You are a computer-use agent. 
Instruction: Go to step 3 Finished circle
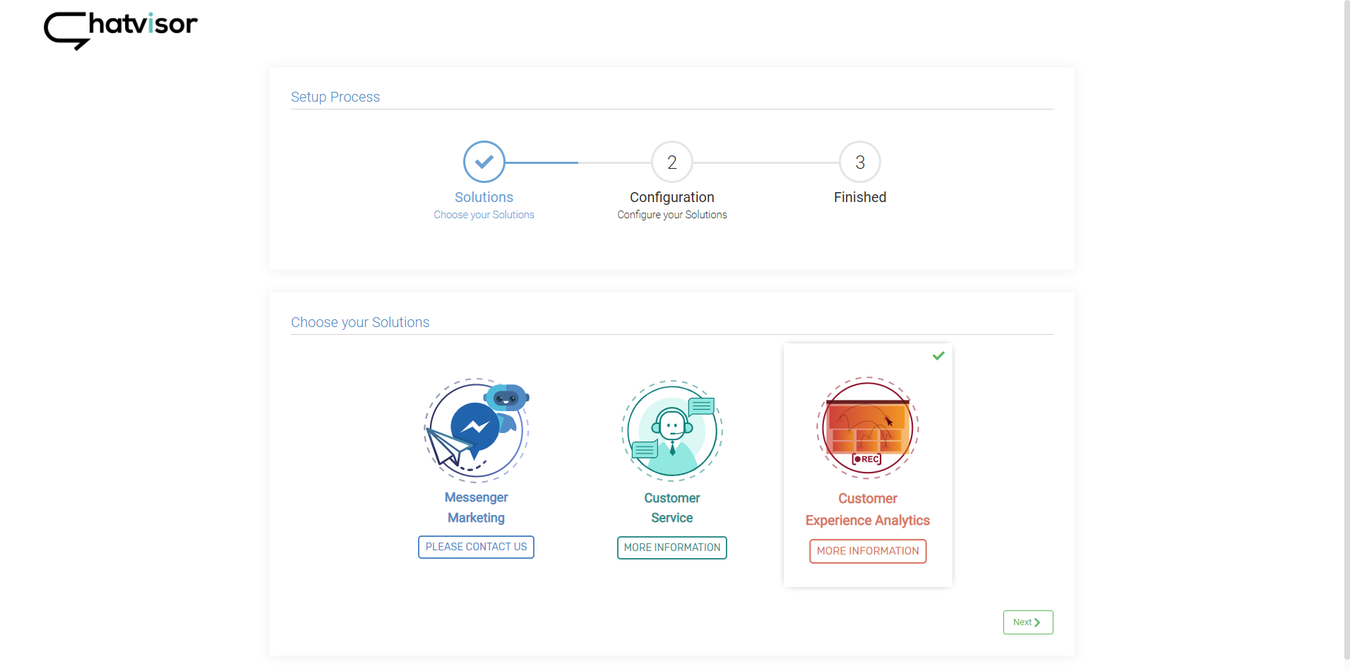click(x=860, y=162)
